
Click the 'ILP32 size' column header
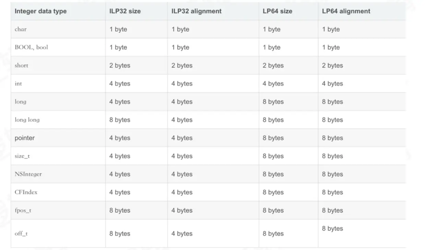[125, 11]
